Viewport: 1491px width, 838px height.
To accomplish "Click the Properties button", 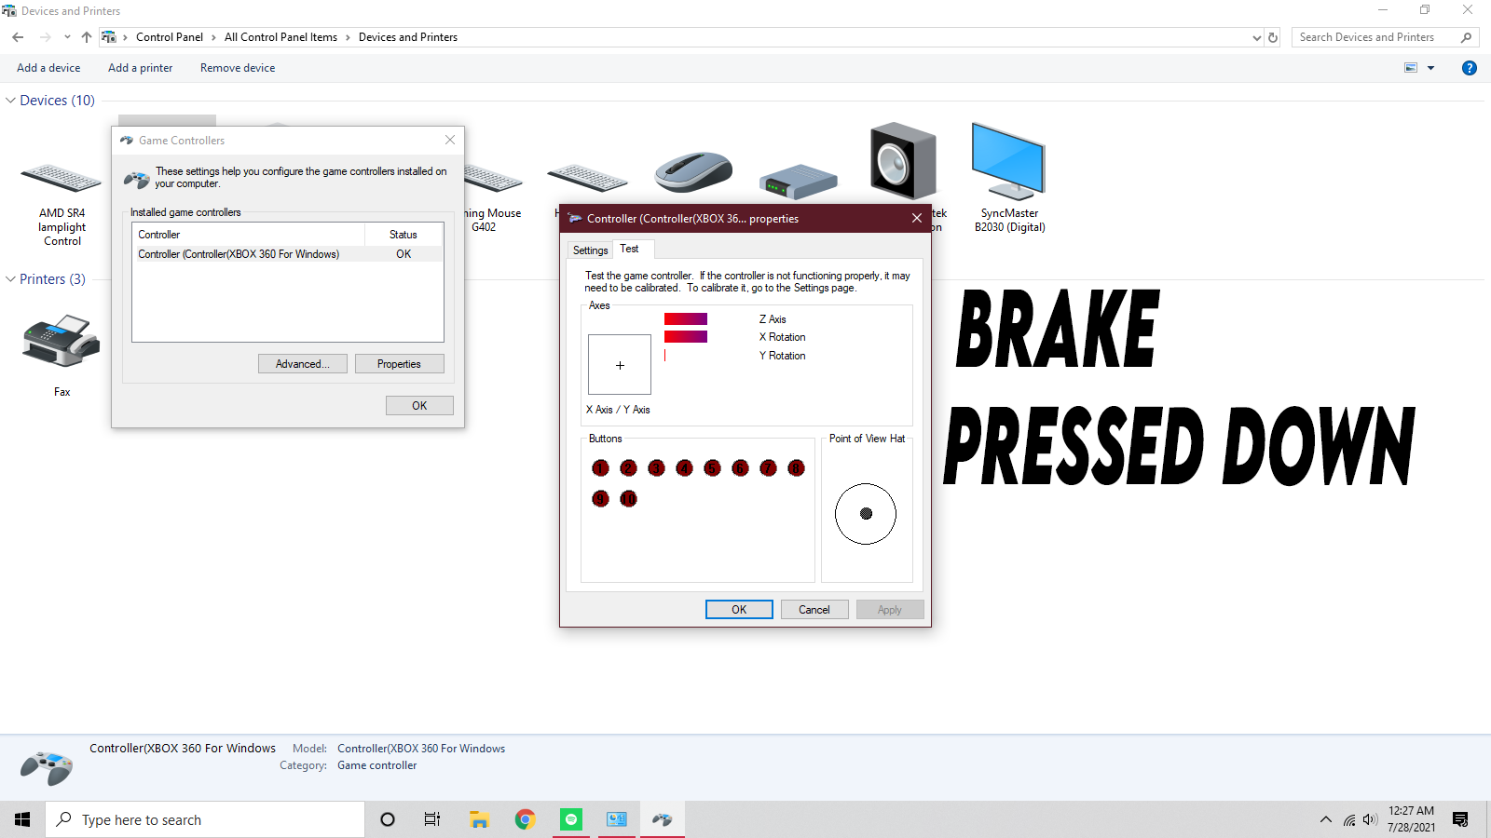I will [x=399, y=364].
